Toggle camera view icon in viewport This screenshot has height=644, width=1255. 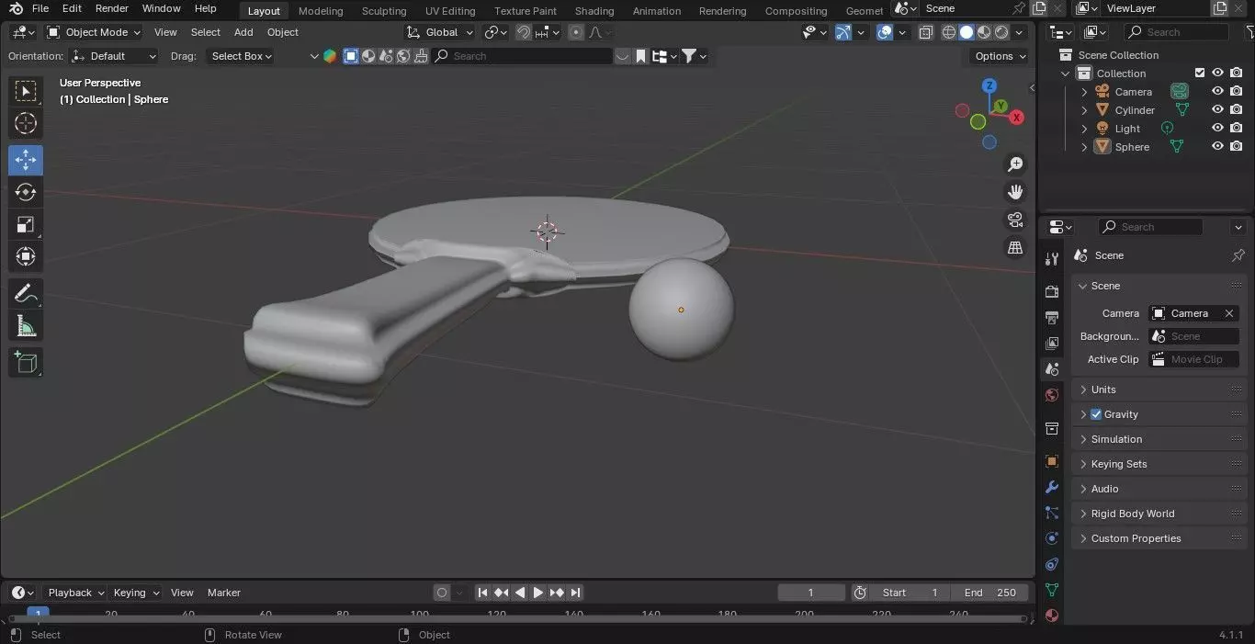pos(1015,220)
